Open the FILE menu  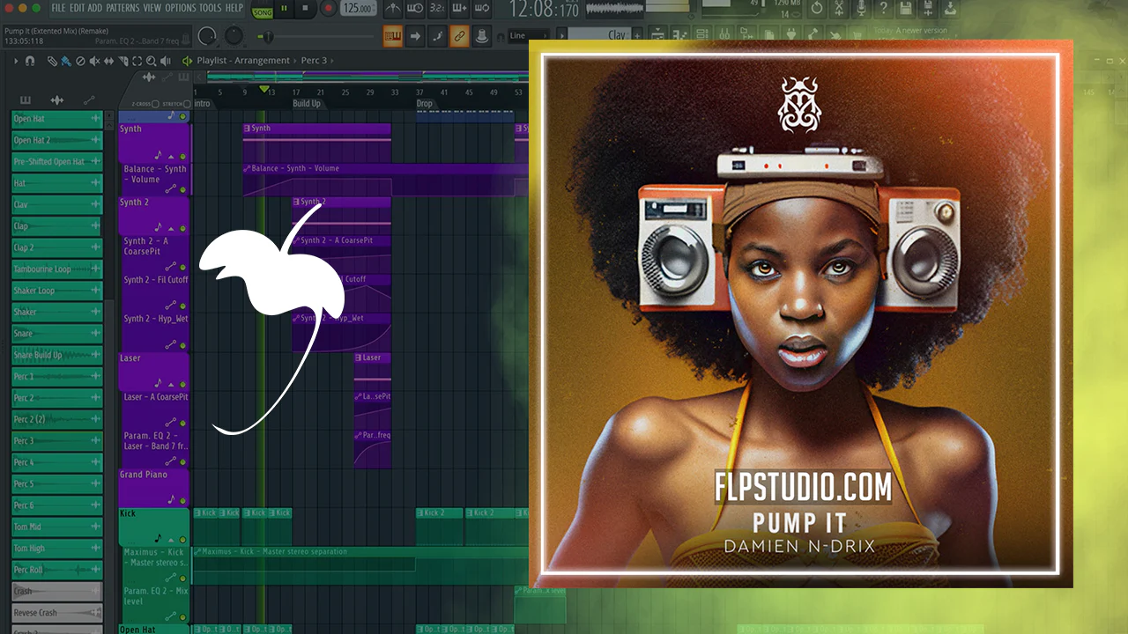(58, 8)
